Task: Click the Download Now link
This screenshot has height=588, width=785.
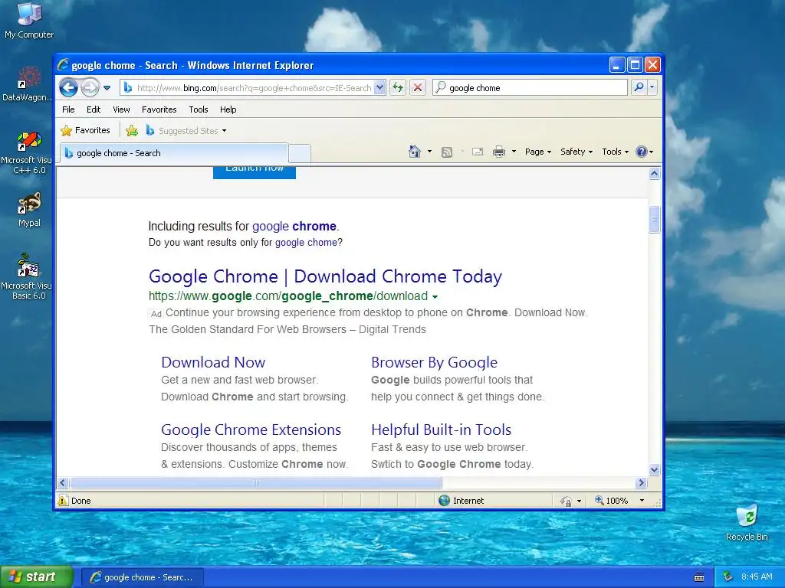Action: [x=213, y=362]
